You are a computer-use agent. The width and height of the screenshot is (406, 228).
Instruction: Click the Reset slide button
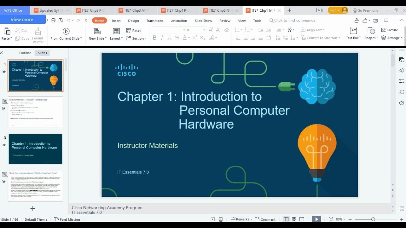(x=134, y=30)
